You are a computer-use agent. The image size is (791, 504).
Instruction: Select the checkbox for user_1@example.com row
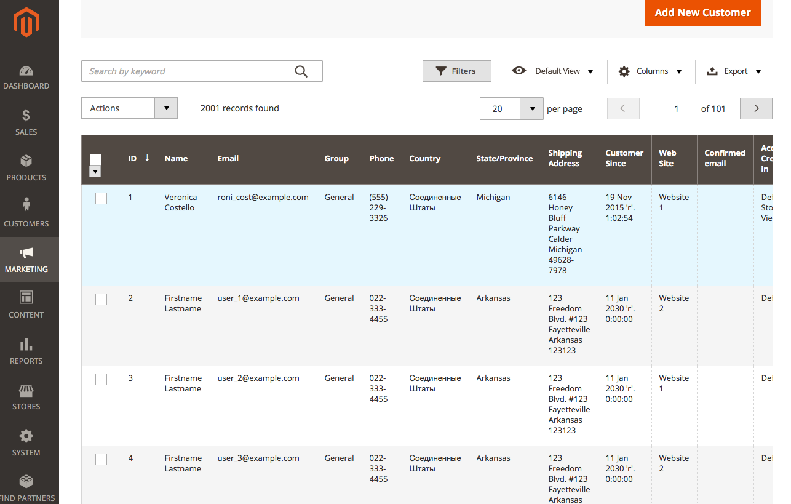point(101,299)
